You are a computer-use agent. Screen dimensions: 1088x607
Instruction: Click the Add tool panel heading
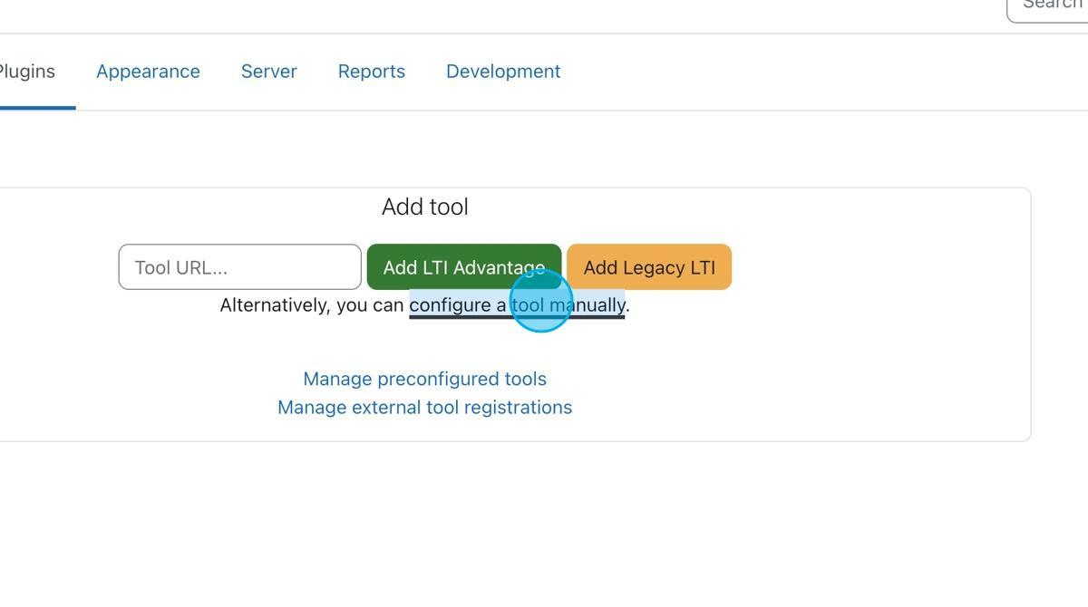(424, 207)
